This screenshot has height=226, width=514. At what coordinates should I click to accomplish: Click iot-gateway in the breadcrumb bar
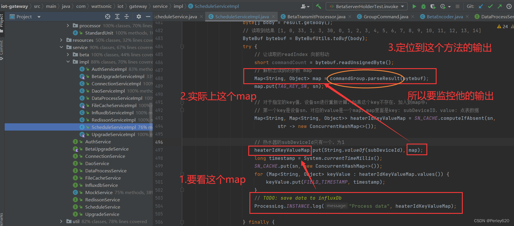(15, 6)
